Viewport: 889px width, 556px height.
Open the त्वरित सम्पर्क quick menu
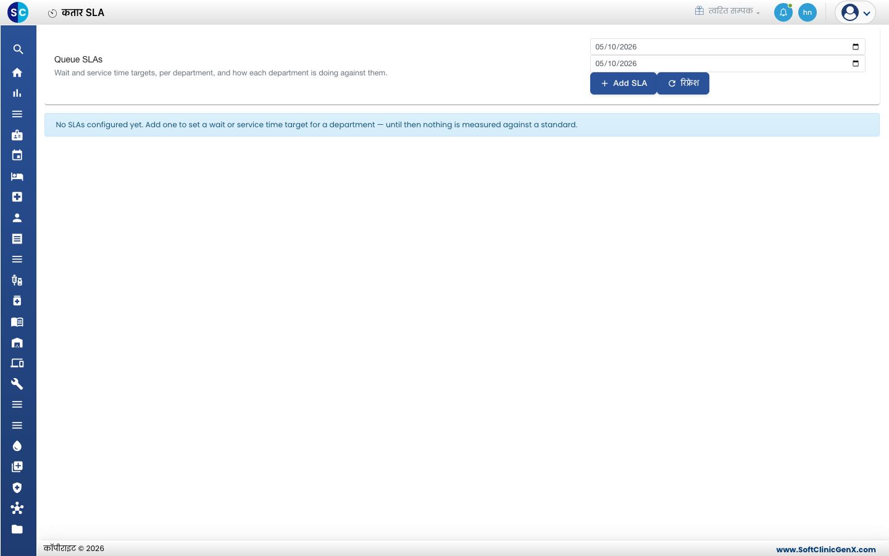pyautogui.click(x=728, y=11)
